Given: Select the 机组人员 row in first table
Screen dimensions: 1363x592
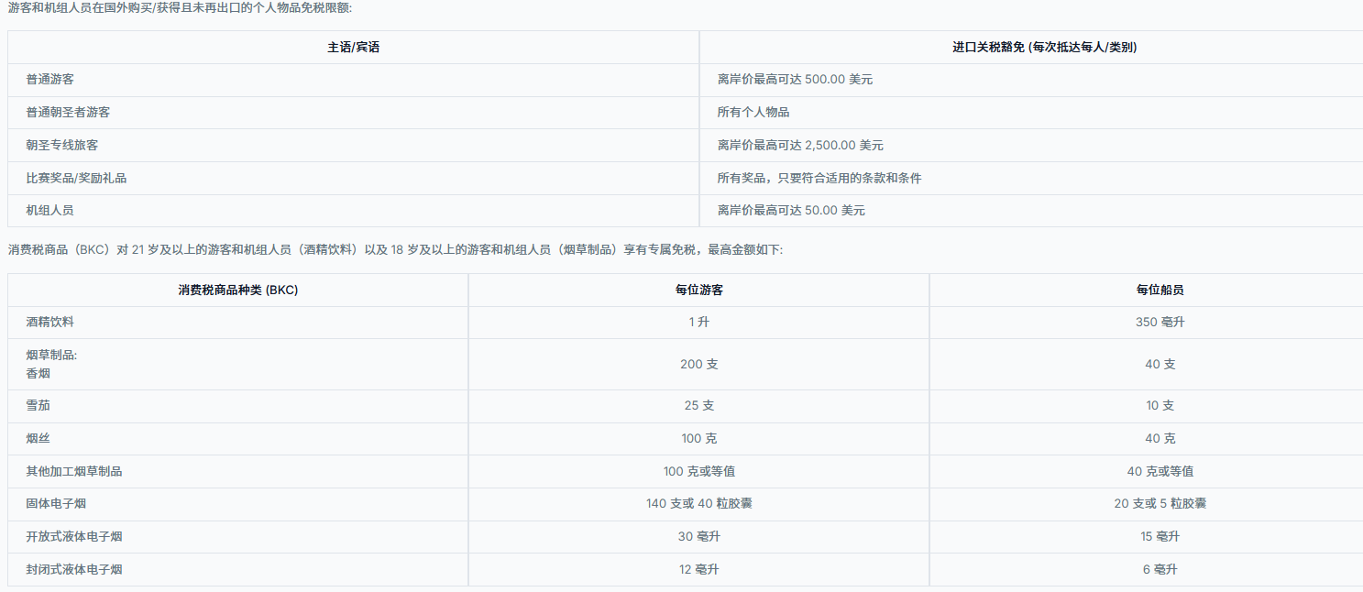Looking at the screenshot, I should [50, 210].
